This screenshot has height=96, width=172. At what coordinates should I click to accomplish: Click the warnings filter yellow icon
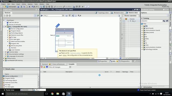pyautogui.click(x=44, y=67)
